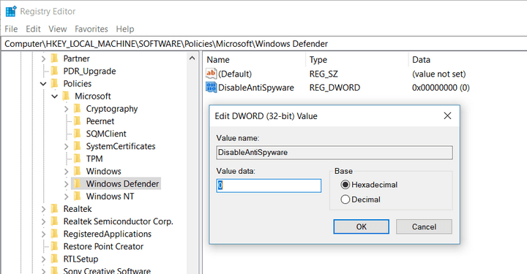This screenshot has width=527, height=274.
Task: Click the 0x00000000 (0) data value
Action: [441, 88]
